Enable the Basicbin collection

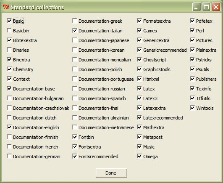point(9,30)
